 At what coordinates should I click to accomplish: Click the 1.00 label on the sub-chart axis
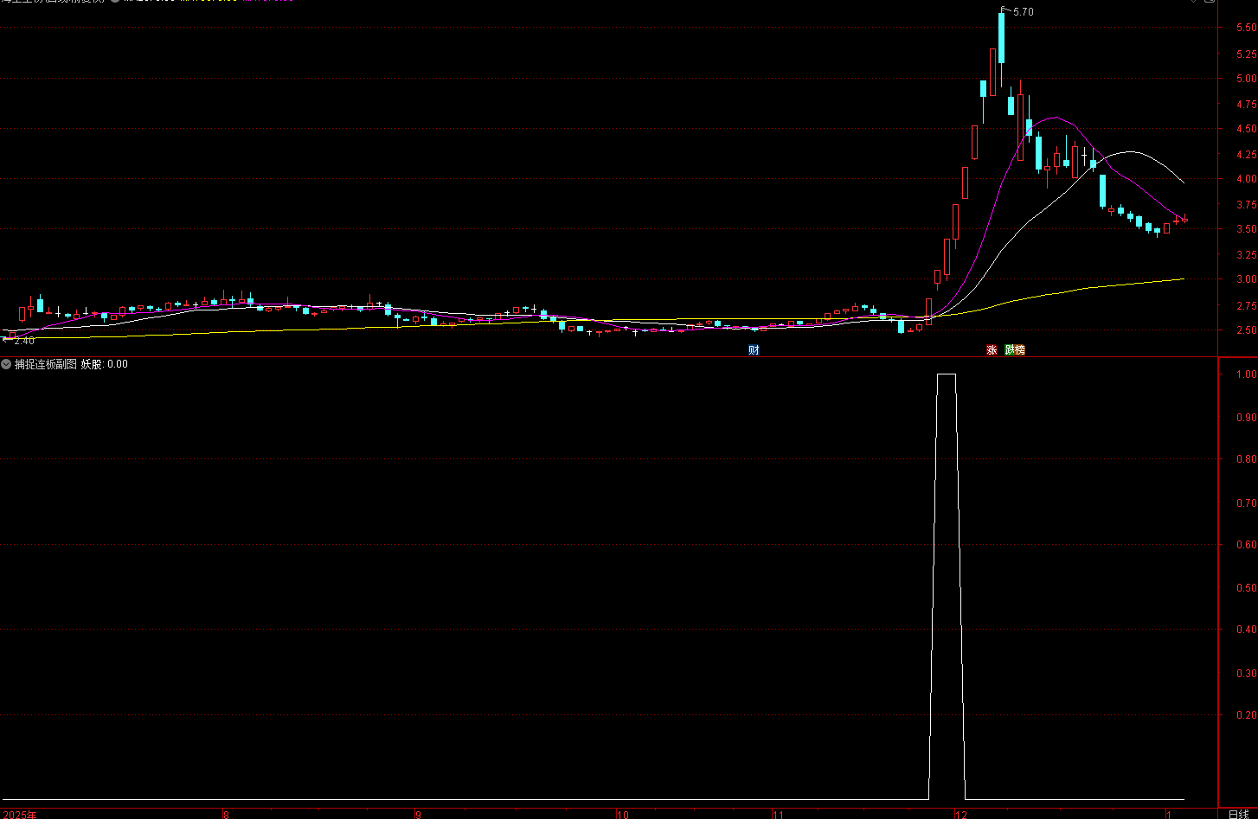point(1245,374)
